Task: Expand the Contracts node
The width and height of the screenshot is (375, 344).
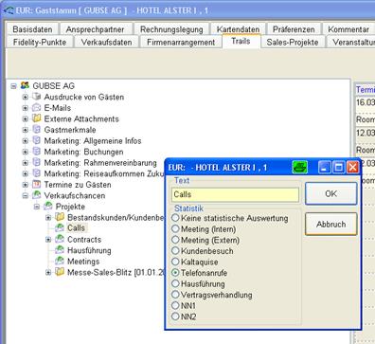Action: tap(48, 240)
